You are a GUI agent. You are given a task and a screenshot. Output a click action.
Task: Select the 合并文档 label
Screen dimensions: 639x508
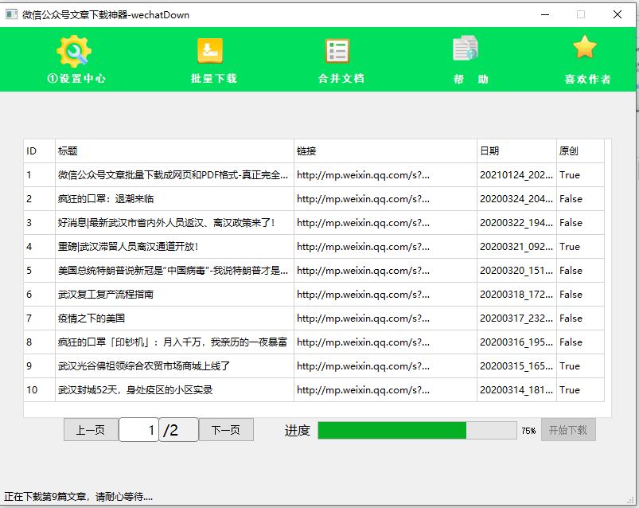click(x=341, y=78)
